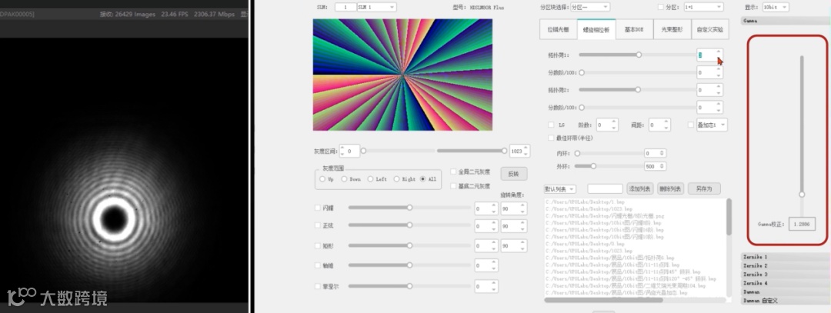Enable the 全局二元灰度 checkbox
This screenshot has height=313, width=831.
point(453,171)
